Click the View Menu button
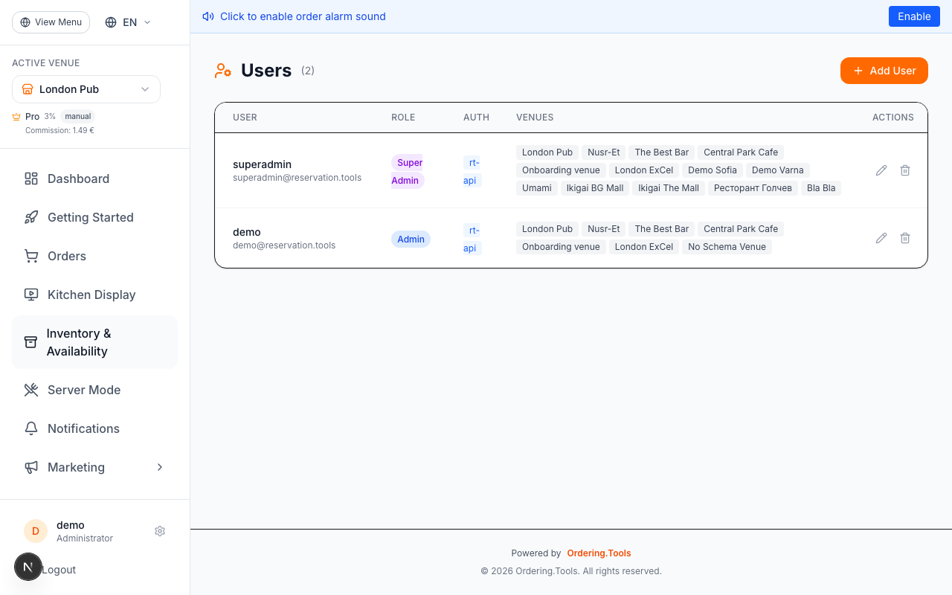Screen dimensions: 952x595 pos(51,22)
